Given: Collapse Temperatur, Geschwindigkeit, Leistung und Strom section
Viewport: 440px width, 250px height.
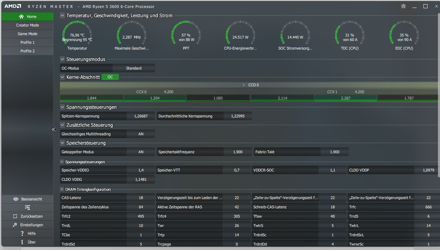Looking at the screenshot, I should tap(62, 15).
